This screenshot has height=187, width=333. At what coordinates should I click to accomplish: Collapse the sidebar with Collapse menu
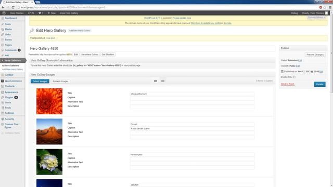click(x=10, y=133)
